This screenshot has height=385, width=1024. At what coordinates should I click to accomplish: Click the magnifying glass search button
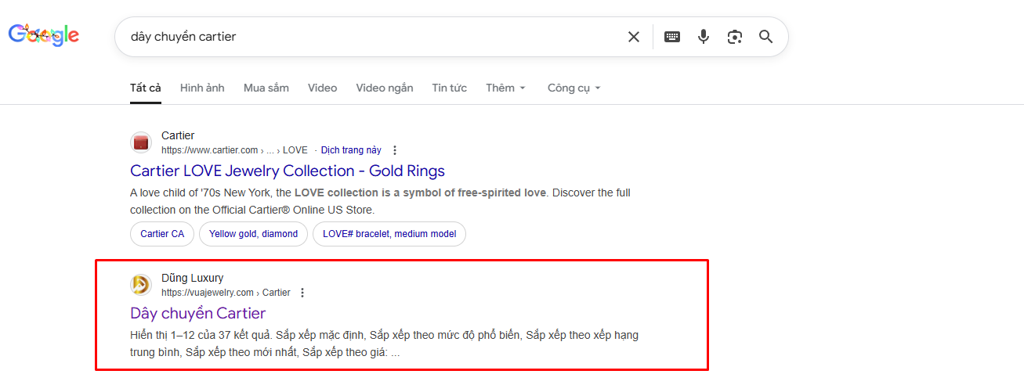tap(766, 37)
